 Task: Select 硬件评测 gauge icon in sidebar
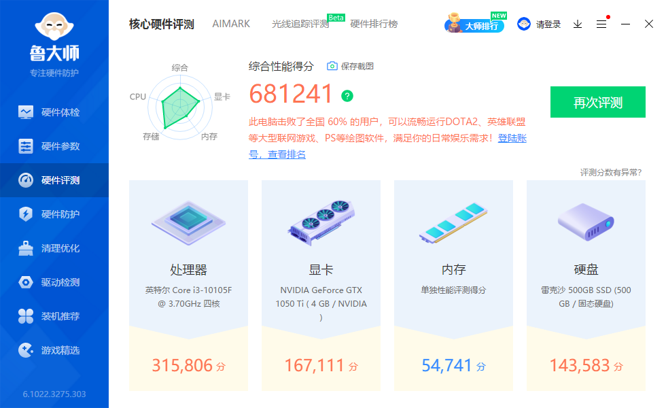pyautogui.click(x=26, y=180)
